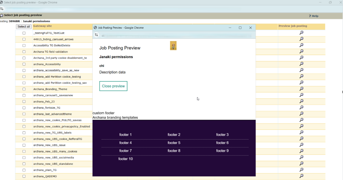343x180 pixels.
Task: Tick the Accessibility TG DoNotDelete checkbox
Action: click(x=24, y=46)
